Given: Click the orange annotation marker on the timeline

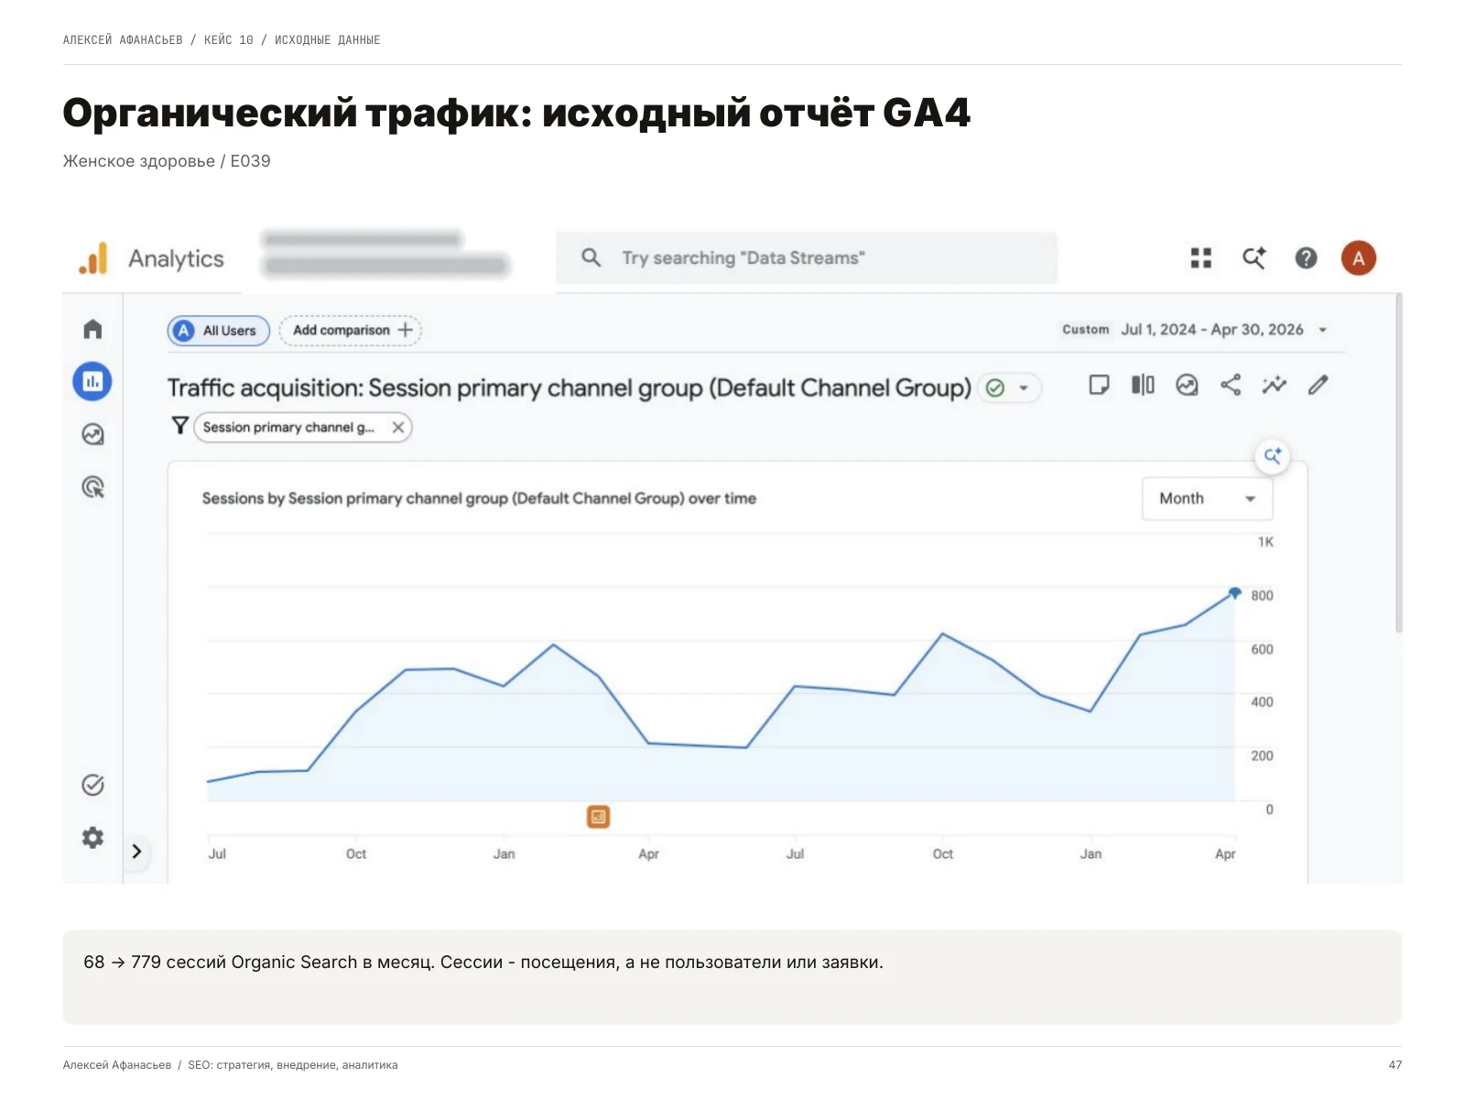Looking at the screenshot, I should [598, 816].
